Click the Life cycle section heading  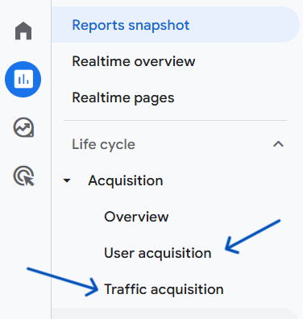coord(103,144)
